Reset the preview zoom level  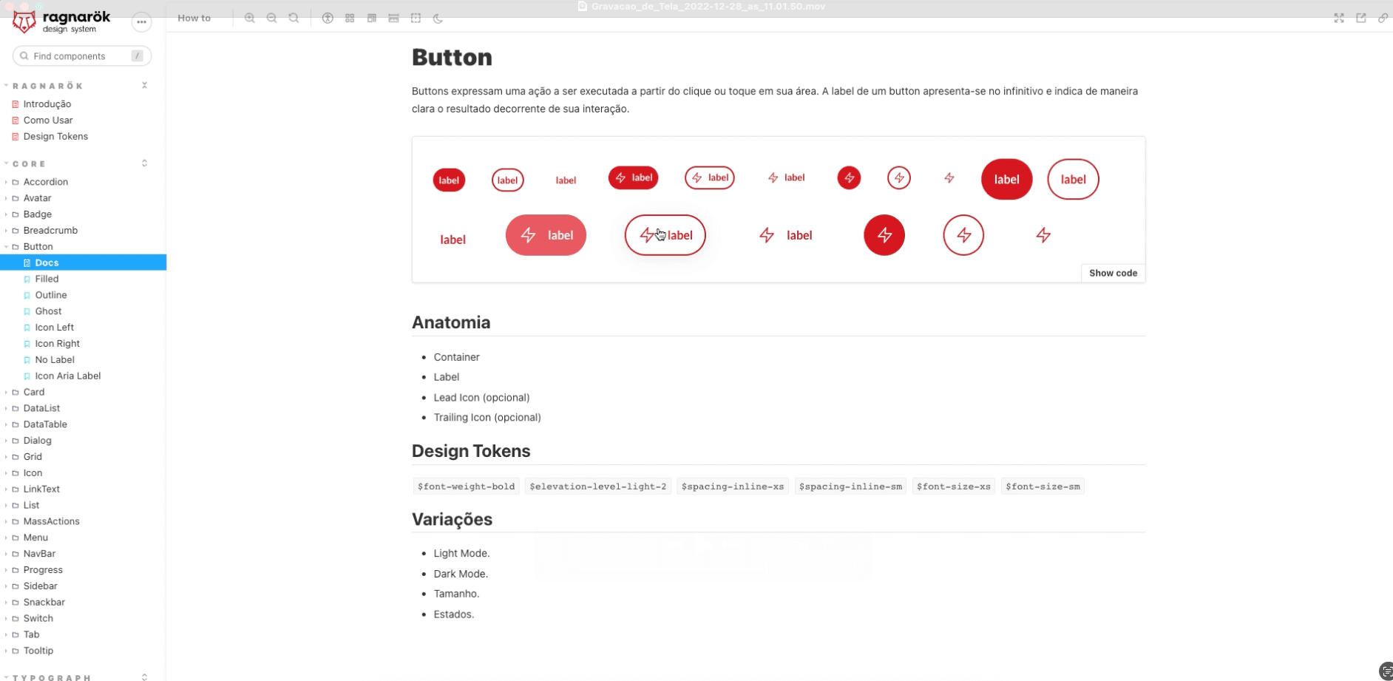pyautogui.click(x=294, y=18)
